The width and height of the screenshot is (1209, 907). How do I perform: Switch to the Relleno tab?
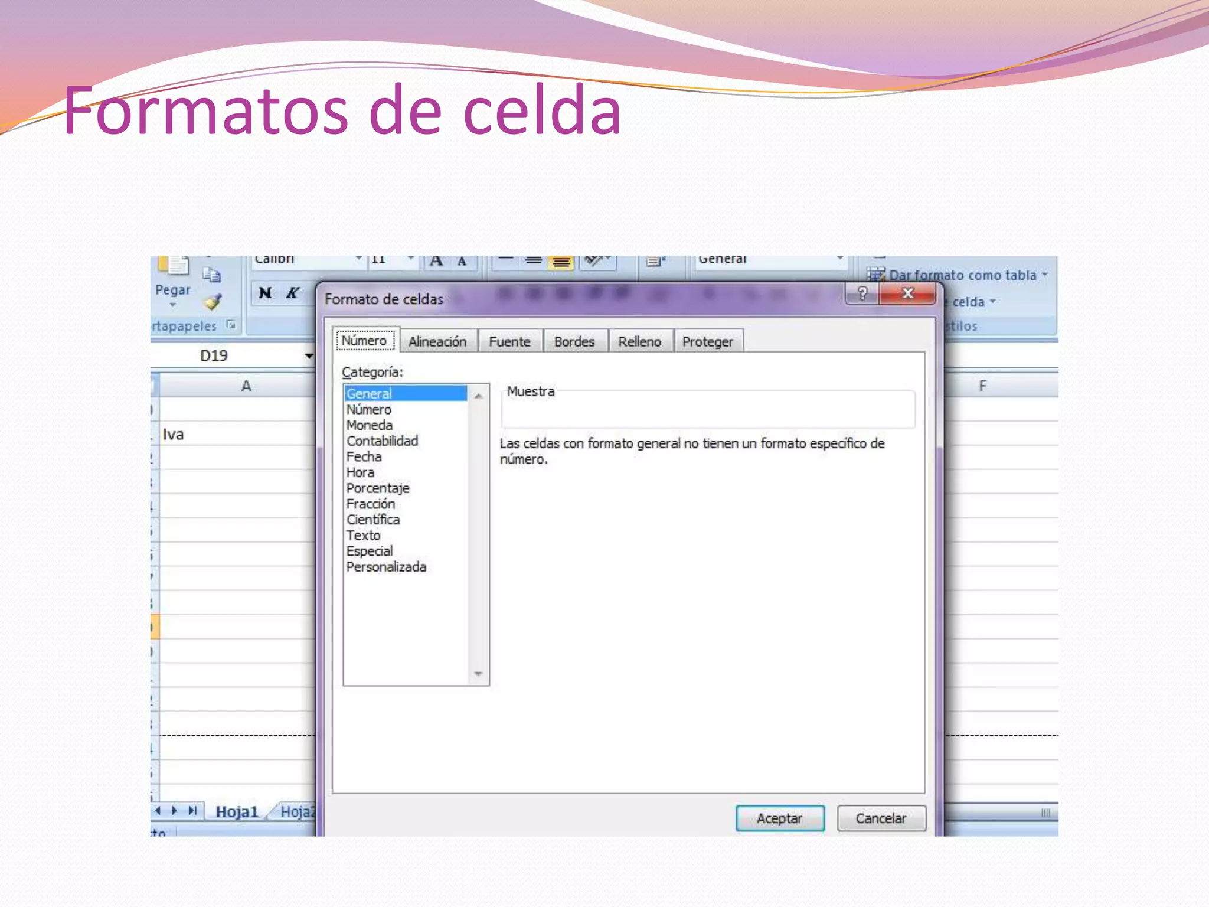click(x=639, y=341)
